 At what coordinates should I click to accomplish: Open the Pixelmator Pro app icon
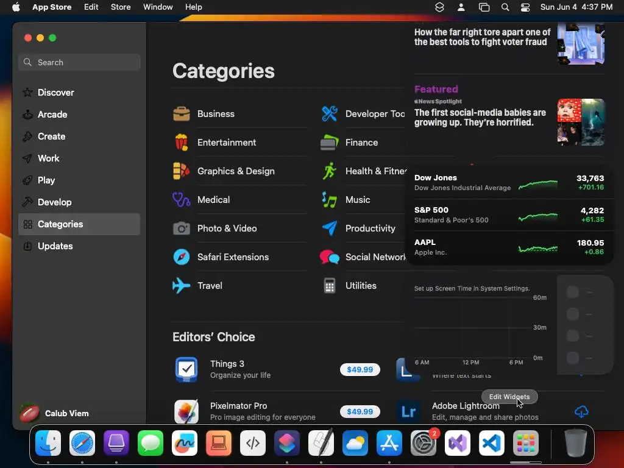click(x=186, y=411)
